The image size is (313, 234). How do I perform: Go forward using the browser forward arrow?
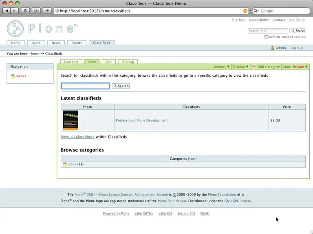click(x=14, y=11)
